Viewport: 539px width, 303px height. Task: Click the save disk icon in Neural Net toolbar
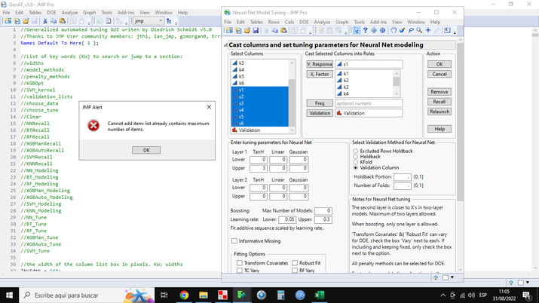256,31
